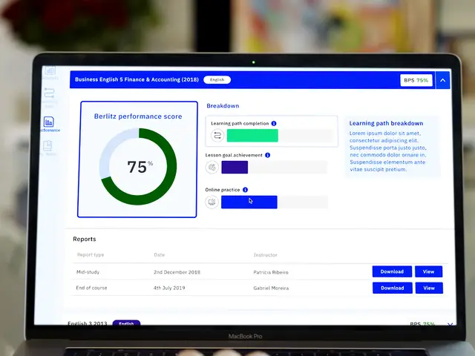This screenshot has height=356, width=475.
Task: Download the End of course report
Action: pyautogui.click(x=393, y=288)
